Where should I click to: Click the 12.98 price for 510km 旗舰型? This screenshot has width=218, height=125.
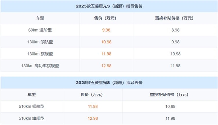(93, 119)
